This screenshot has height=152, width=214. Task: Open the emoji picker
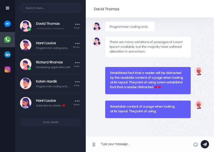tap(196, 144)
